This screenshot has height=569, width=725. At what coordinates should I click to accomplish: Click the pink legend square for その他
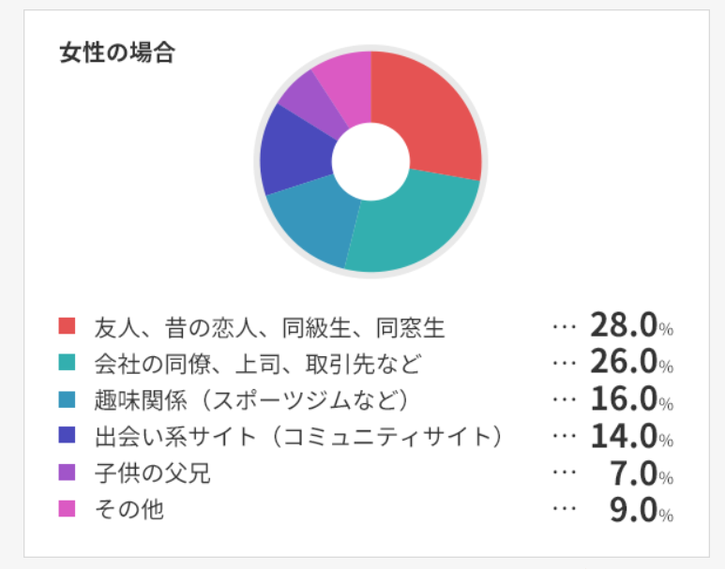(67, 509)
